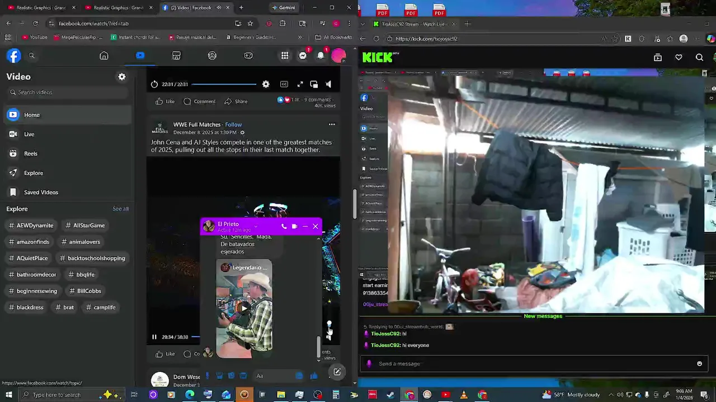The height and width of the screenshot is (402, 716).
Task: Show more bookmarks chevron in Chrome
Action: click(300, 37)
